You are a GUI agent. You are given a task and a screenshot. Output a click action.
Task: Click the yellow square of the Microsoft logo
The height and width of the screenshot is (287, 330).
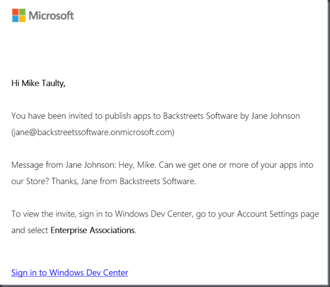click(x=23, y=19)
